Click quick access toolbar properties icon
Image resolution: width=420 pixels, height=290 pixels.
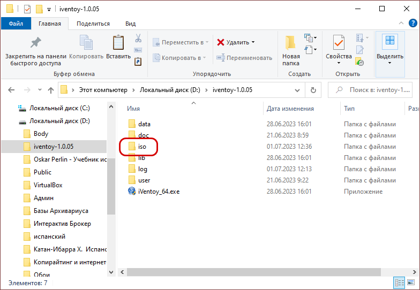(x=27, y=10)
